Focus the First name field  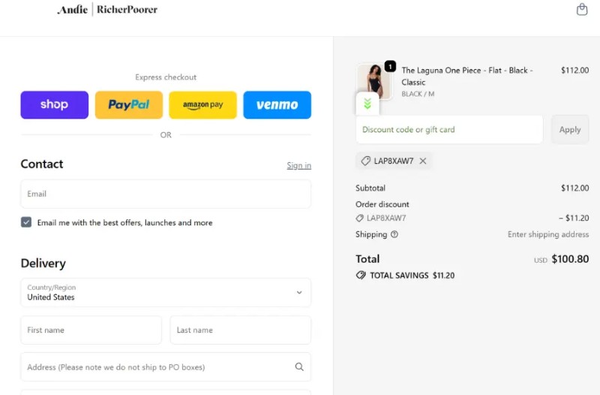coord(91,330)
